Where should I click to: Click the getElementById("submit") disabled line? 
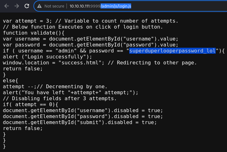[x=80, y=122]
